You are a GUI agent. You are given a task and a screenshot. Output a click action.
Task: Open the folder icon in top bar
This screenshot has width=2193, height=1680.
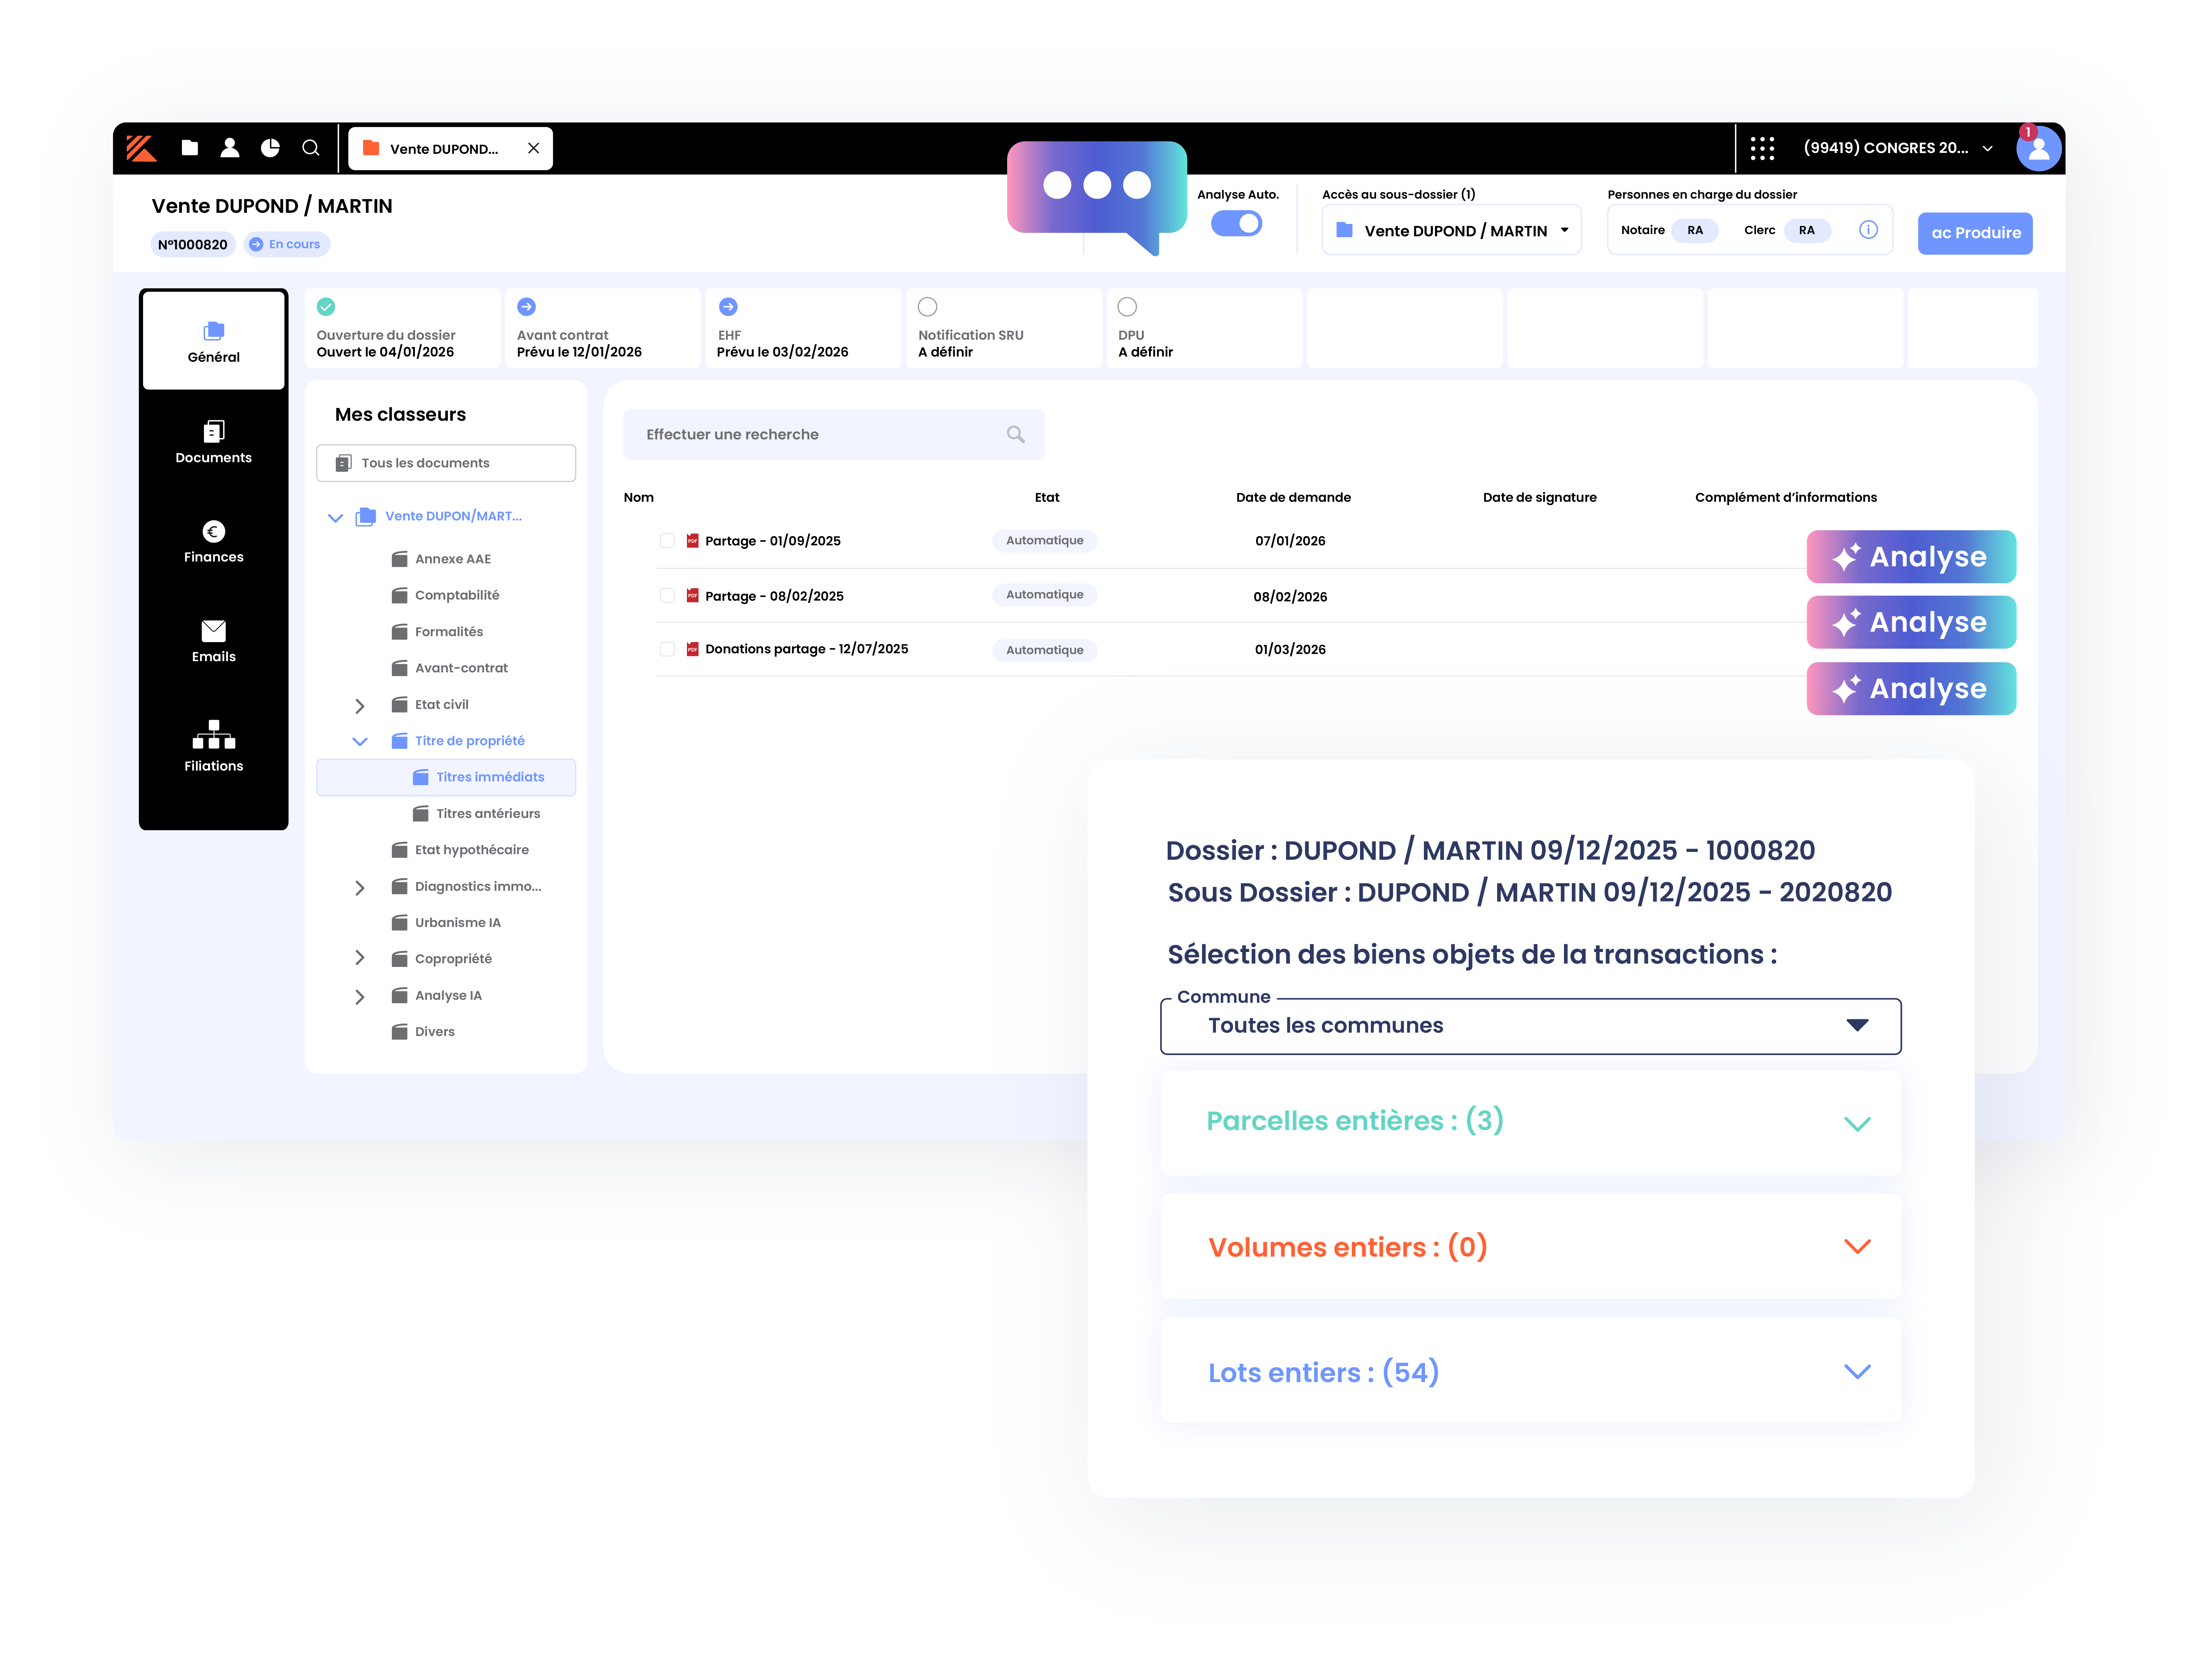point(189,148)
